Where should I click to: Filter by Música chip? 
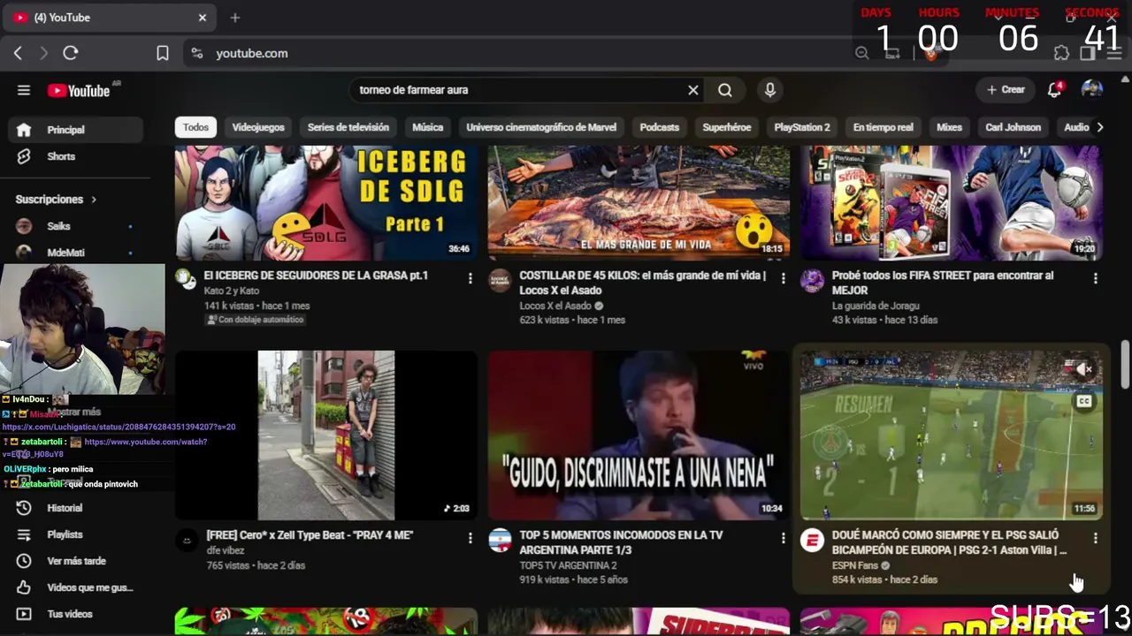click(x=427, y=127)
